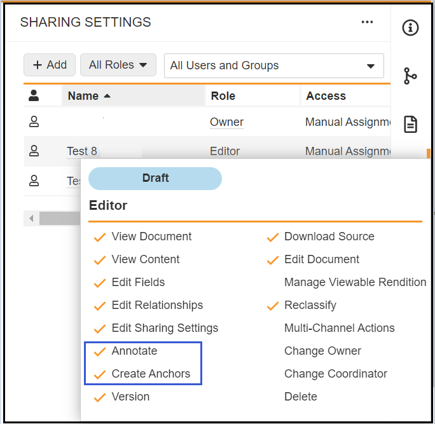Click the Editor role link for Test 8
Viewport: 435px width, 424px height.
coord(224,151)
